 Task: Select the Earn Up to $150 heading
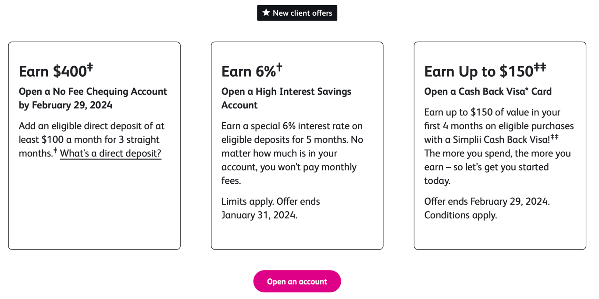click(x=485, y=71)
